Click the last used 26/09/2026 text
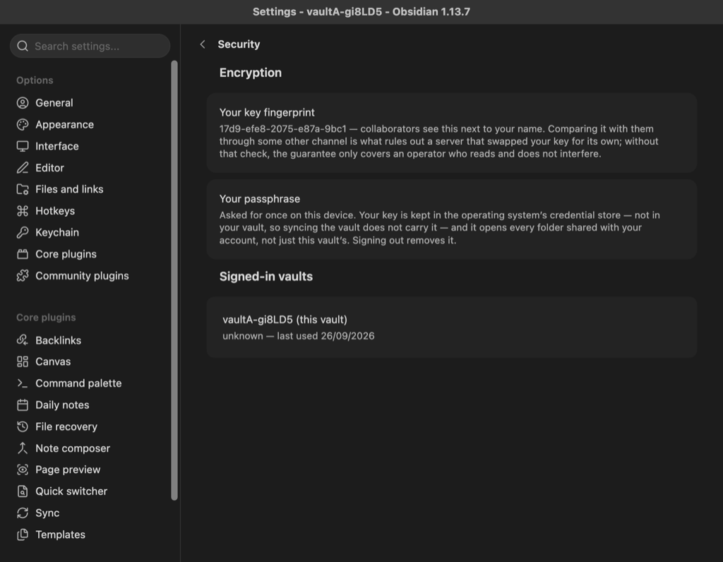This screenshot has height=562, width=723. pos(325,336)
